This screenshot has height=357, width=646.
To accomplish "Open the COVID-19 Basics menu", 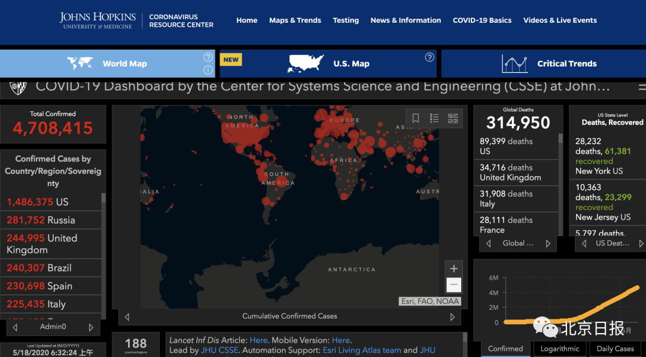I will (x=482, y=20).
